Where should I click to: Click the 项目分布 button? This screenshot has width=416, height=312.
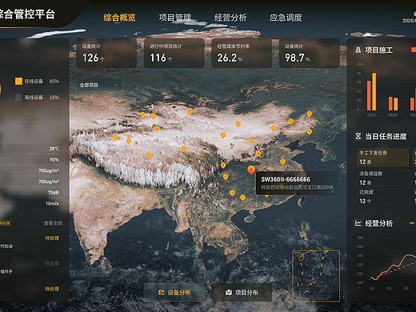pos(242,293)
